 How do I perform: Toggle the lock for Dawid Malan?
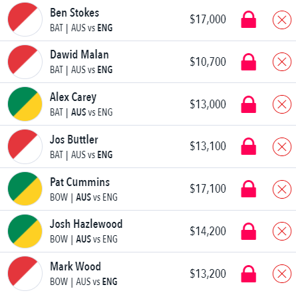[249, 62]
